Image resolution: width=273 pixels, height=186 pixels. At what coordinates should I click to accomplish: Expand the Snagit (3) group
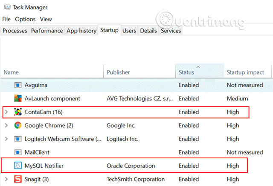(x=6, y=179)
